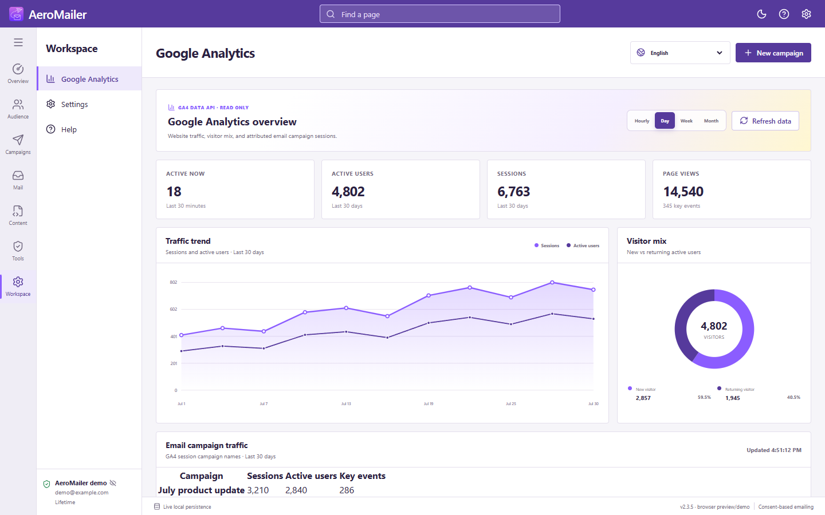Click the search magnifier icon
825x515 pixels.
coord(331,14)
